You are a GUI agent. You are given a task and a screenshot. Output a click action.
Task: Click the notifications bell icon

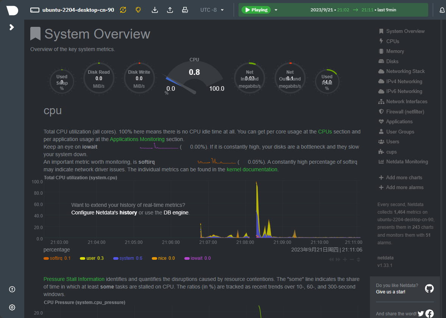tap(442, 10)
